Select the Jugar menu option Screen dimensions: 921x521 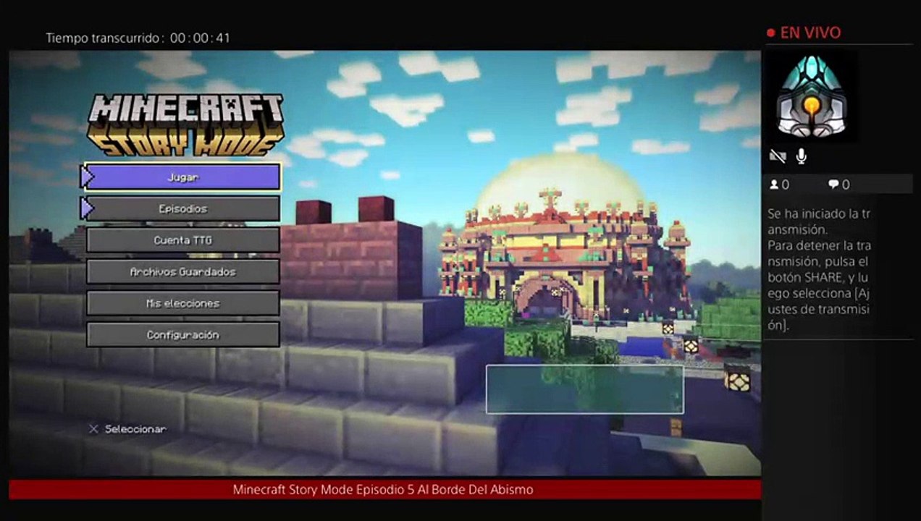[x=182, y=177]
